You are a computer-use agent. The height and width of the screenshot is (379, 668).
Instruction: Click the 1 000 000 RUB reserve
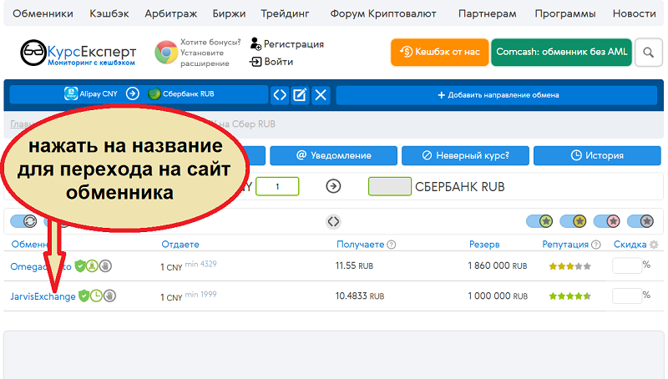498,296
